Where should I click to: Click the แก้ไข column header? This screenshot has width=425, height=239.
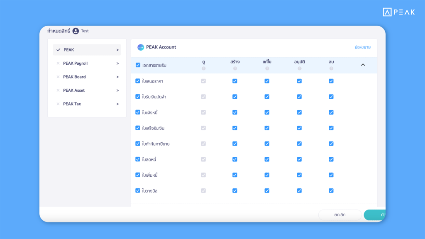(x=267, y=62)
